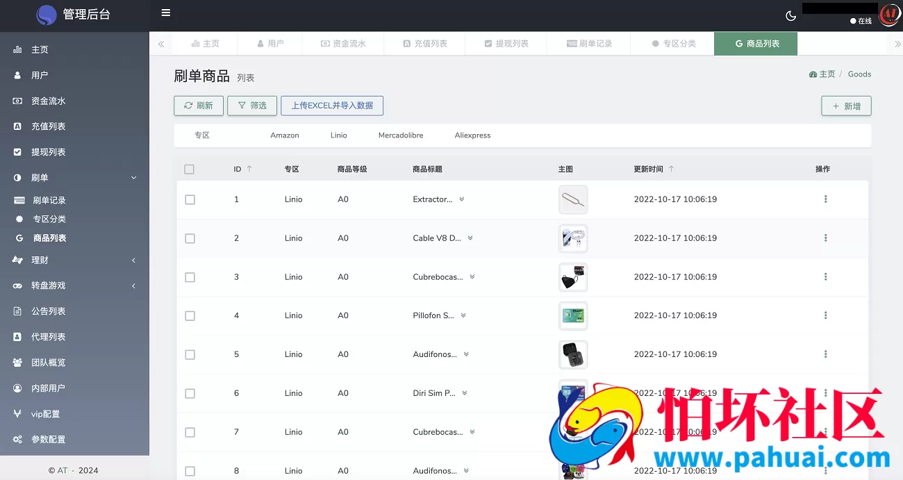903x480 pixels.
Task: Expand title of Pillofon S... row
Action: click(463, 315)
